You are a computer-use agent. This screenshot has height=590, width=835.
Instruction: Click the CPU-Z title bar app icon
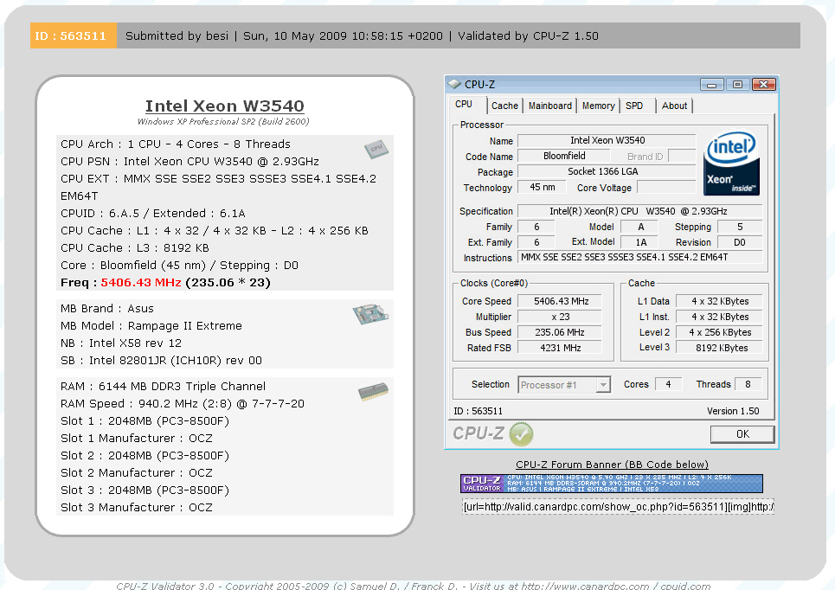(x=455, y=85)
